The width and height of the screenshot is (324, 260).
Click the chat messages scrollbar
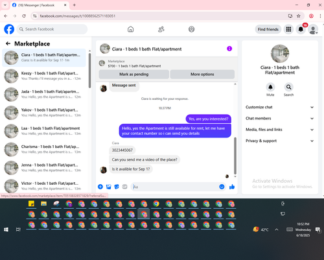pos(235,156)
